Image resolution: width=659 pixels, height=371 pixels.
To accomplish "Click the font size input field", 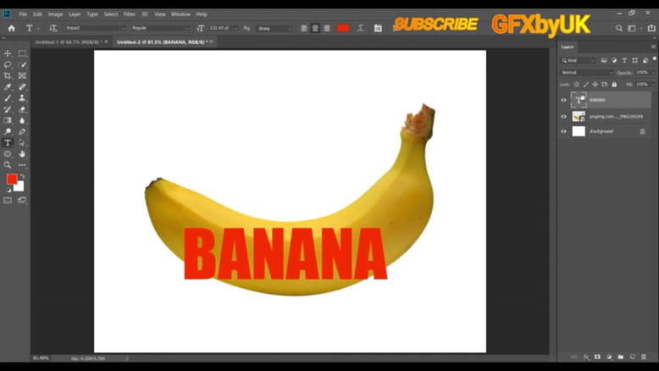I will [x=222, y=28].
